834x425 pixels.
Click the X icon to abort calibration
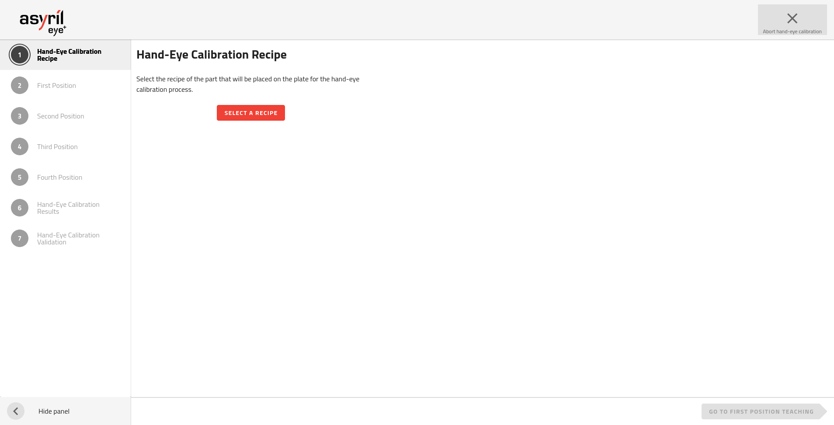(x=792, y=18)
